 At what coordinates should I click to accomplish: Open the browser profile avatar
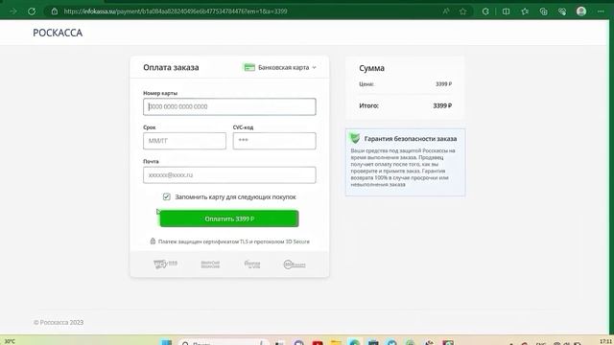tap(581, 11)
